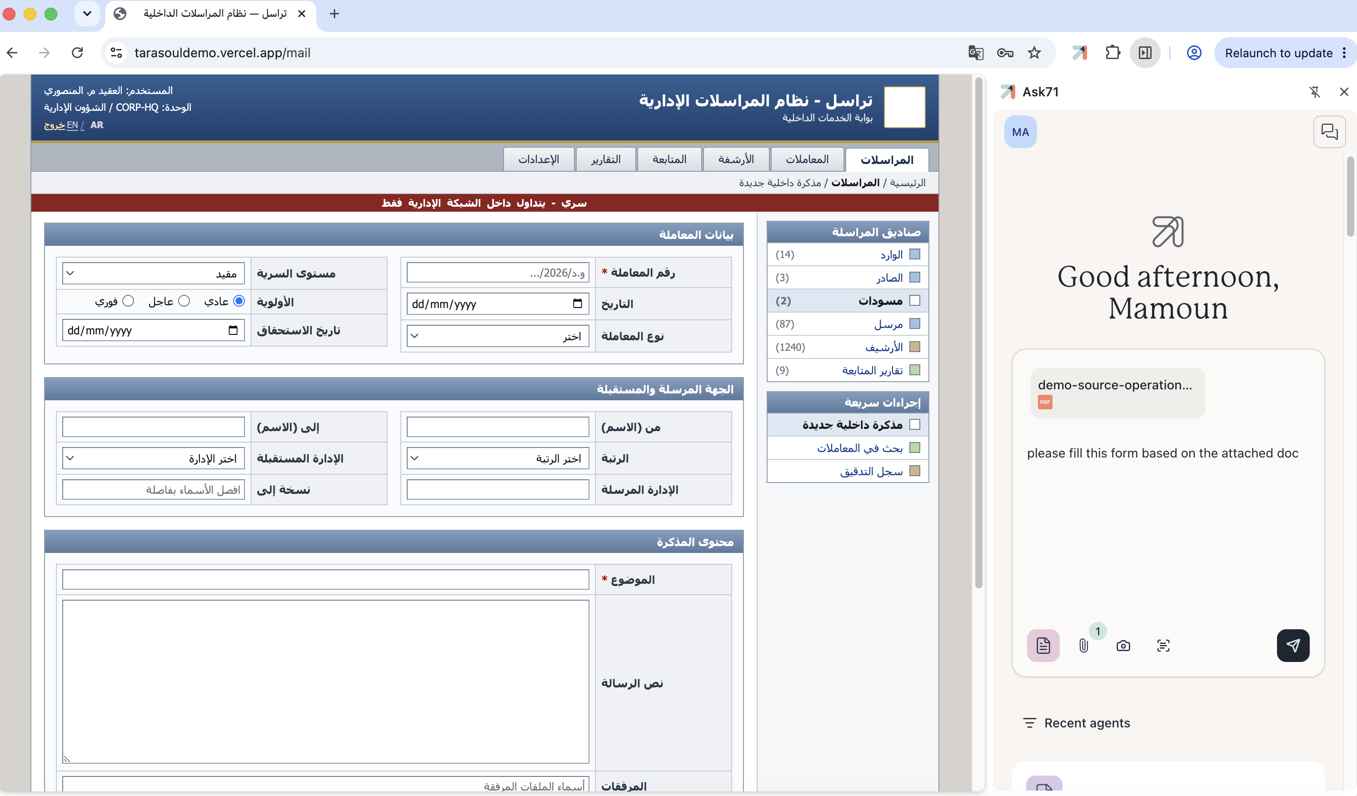Close the تراسل browser tab
The width and height of the screenshot is (1357, 796).
tap(302, 14)
